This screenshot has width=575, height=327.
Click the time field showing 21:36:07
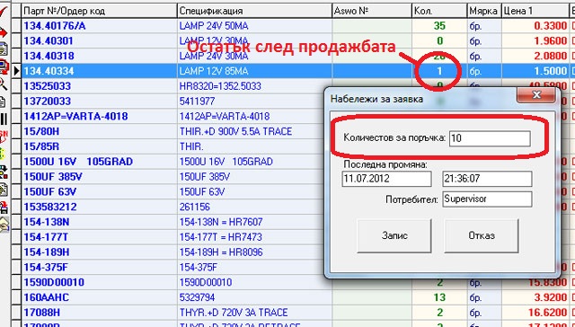487,180
